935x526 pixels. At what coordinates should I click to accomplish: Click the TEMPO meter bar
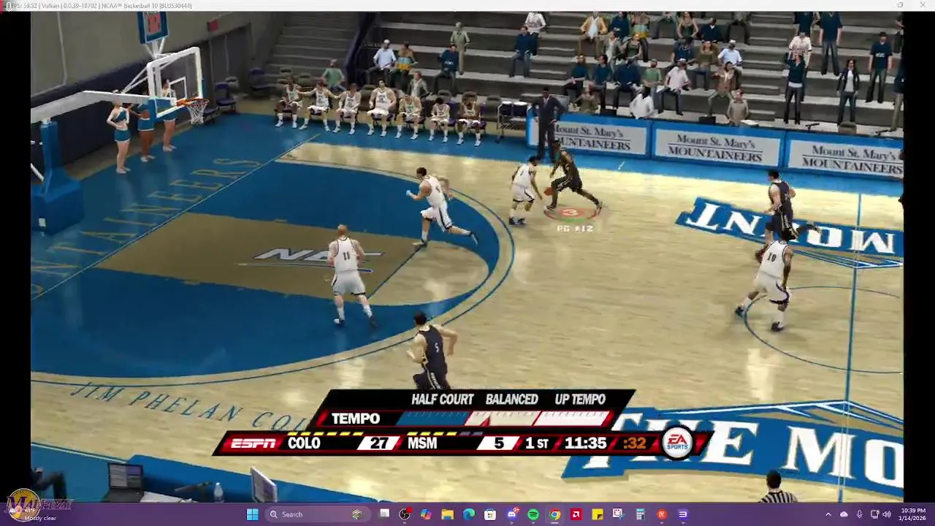503,419
